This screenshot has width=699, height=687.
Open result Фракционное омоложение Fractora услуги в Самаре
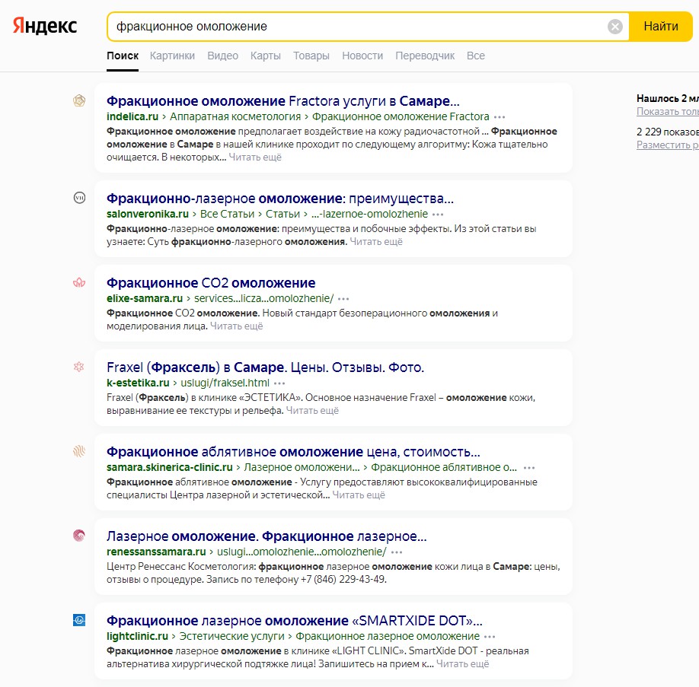282,101
